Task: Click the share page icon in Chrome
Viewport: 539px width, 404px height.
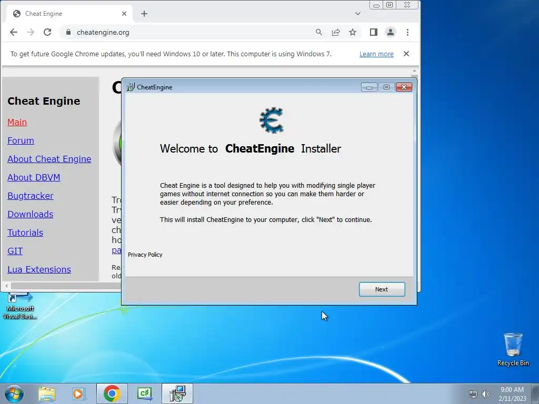Action: coord(335,32)
